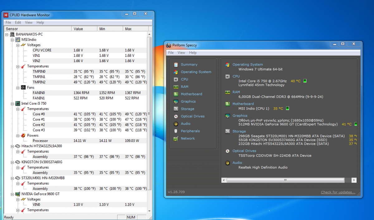
Task: Collapse the Powers node
Action: click(x=18, y=135)
